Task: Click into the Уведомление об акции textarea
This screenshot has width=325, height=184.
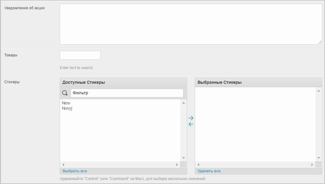Action: coord(191,24)
